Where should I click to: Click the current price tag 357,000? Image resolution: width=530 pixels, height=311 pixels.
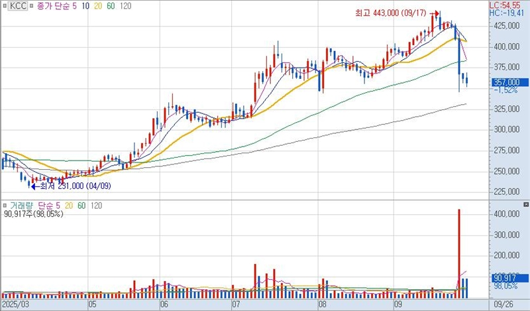click(505, 82)
